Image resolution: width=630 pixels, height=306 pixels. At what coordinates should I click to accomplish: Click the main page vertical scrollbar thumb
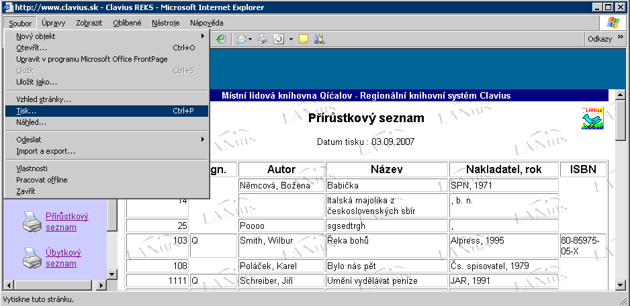pyautogui.click(x=620, y=120)
